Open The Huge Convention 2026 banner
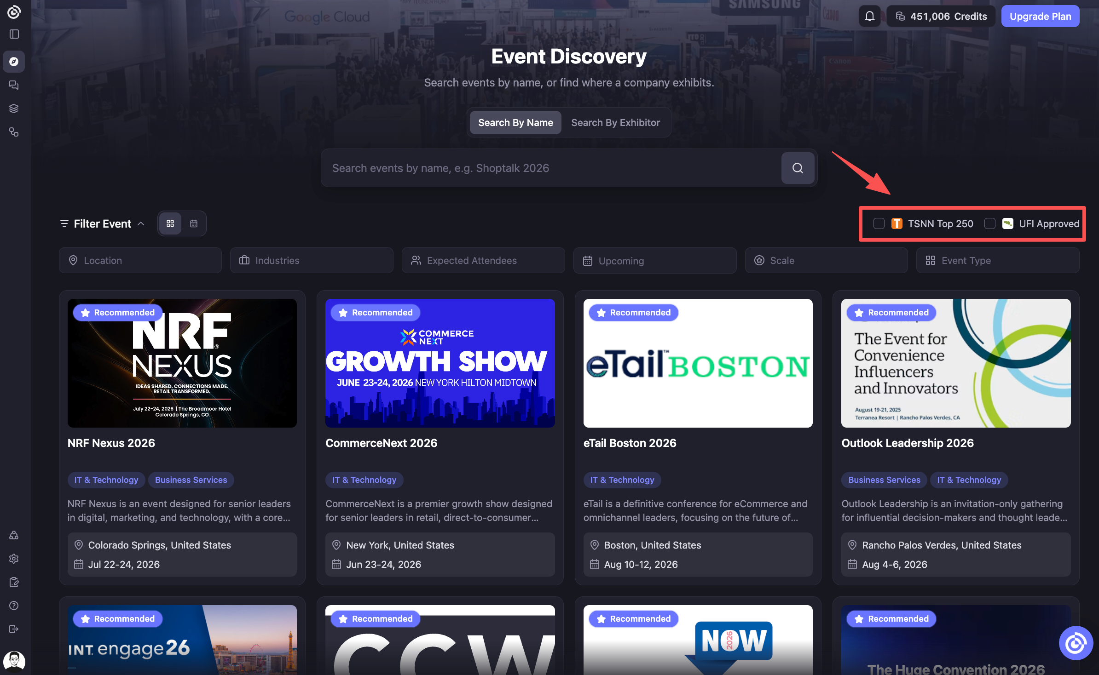Image resolution: width=1099 pixels, height=675 pixels. coord(956,640)
